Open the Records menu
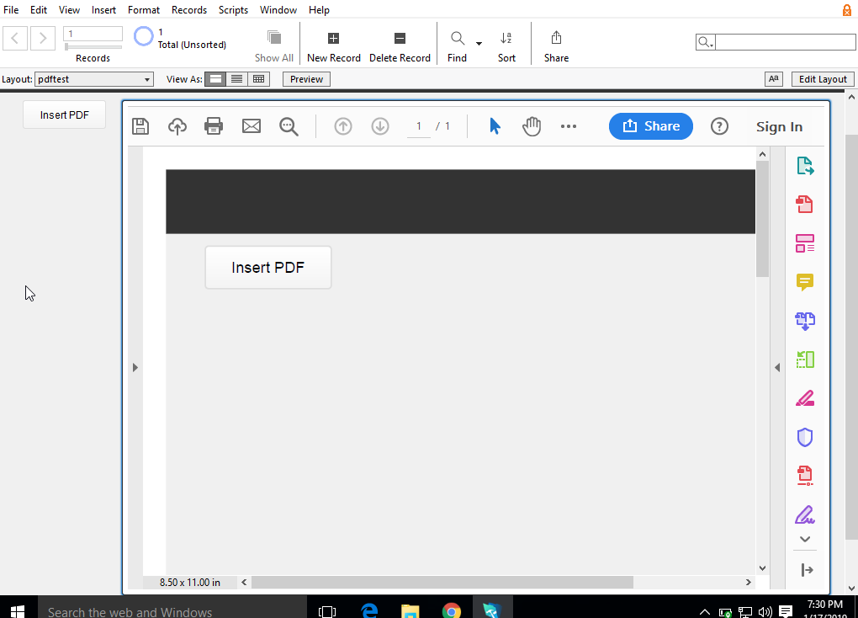The width and height of the screenshot is (858, 618). pos(188,10)
